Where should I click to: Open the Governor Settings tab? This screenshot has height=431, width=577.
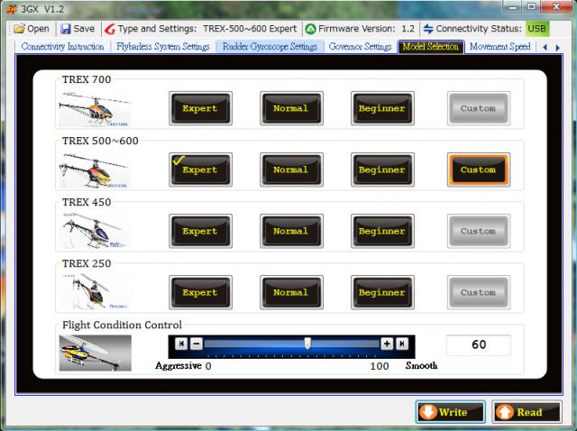pyautogui.click(x=361, y=47)
